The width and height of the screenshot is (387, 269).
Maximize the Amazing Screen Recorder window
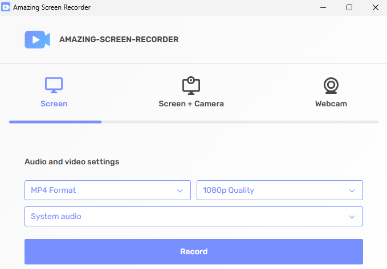point(349,7)
